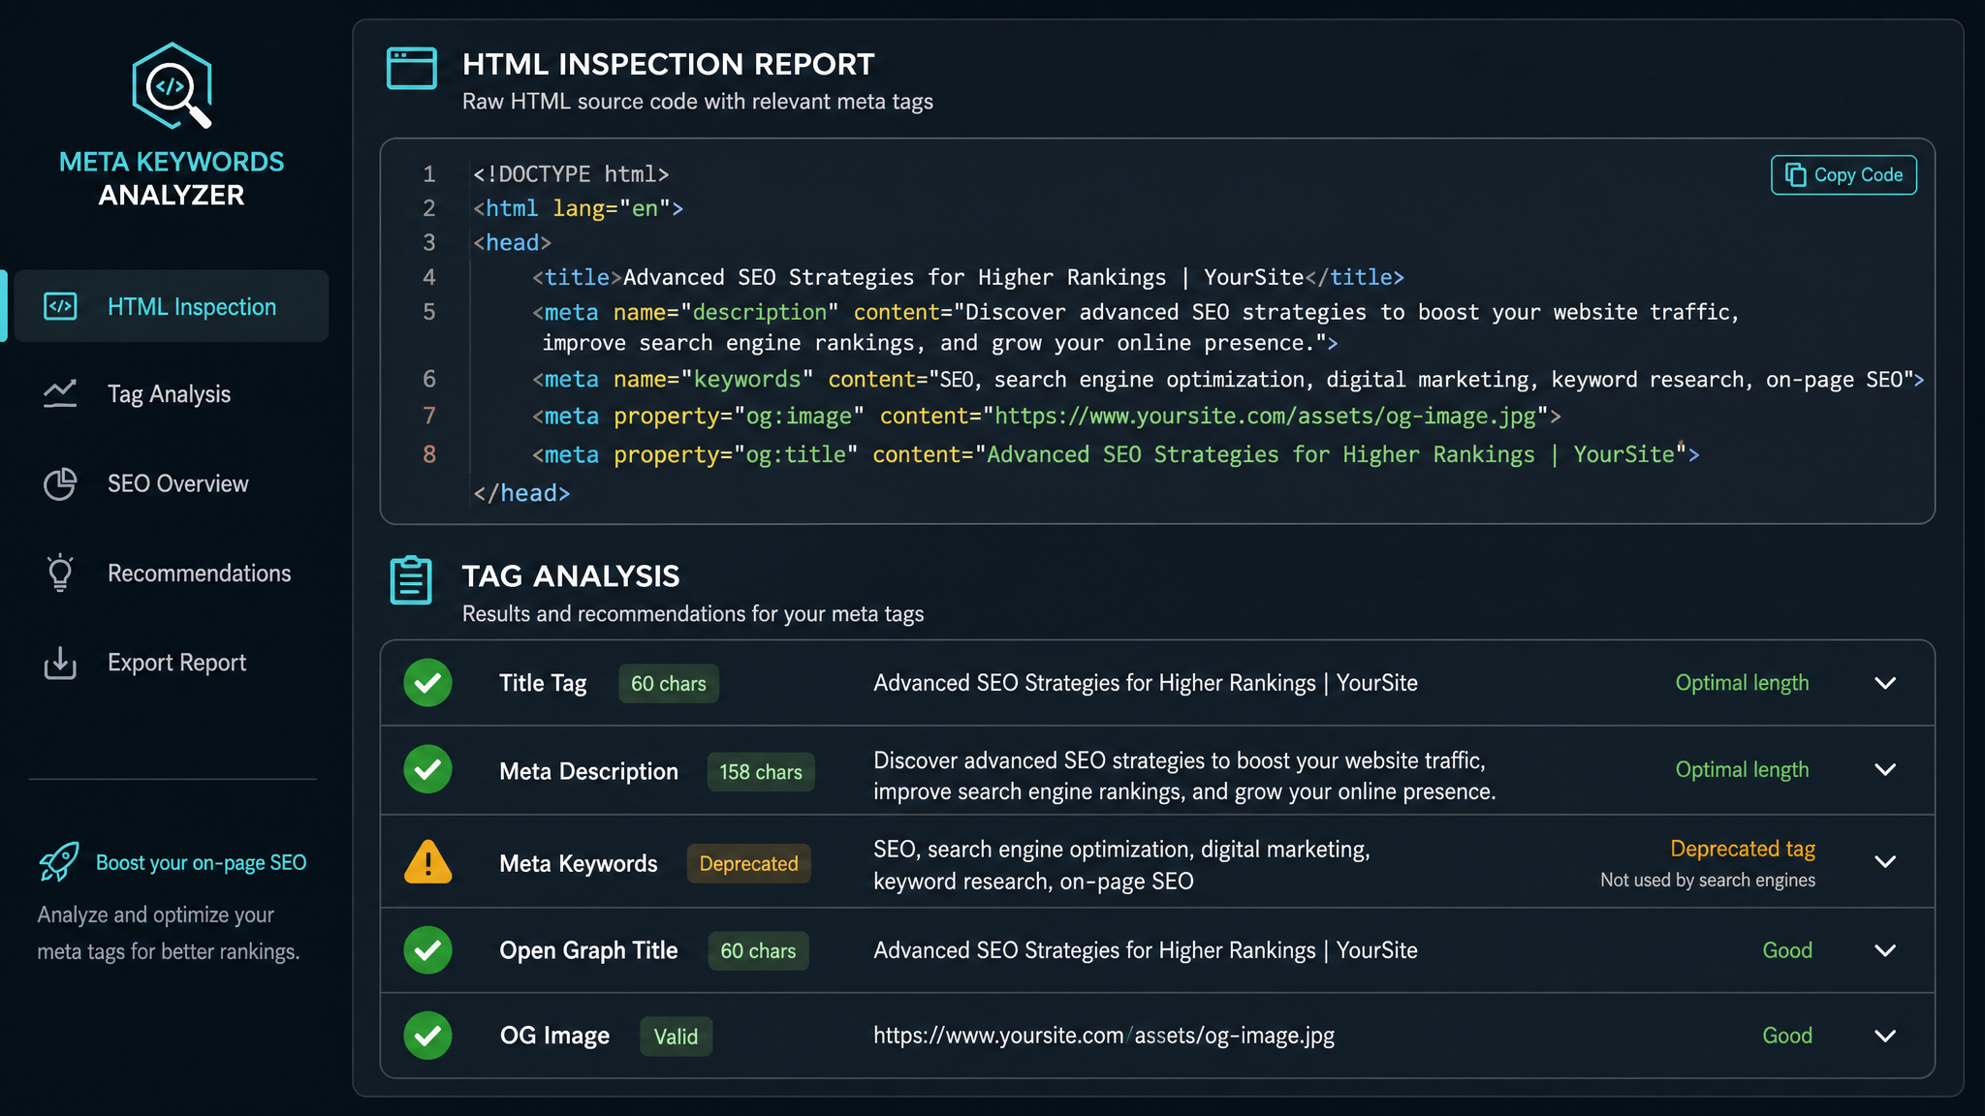1985x1116 pixels.
Task: Click the HTML INSPECTION REPORT heading
Action: [668, 64]
